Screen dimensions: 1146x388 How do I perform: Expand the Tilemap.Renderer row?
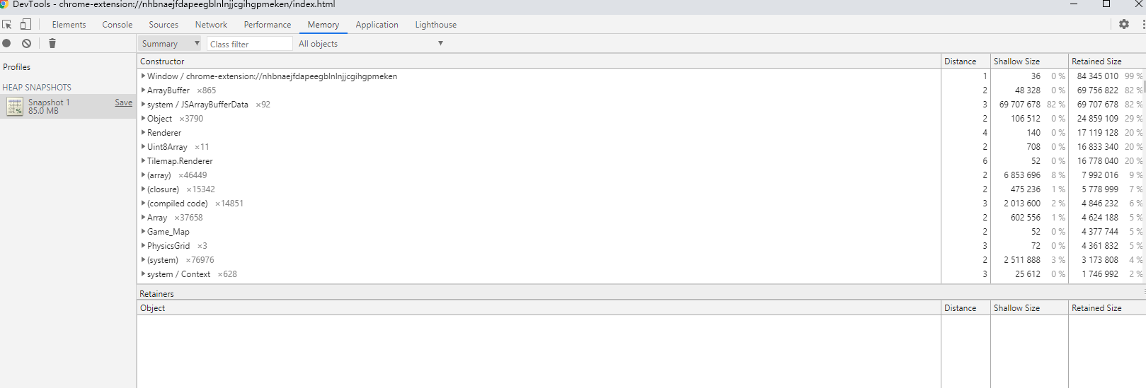[x=143, y=161]
